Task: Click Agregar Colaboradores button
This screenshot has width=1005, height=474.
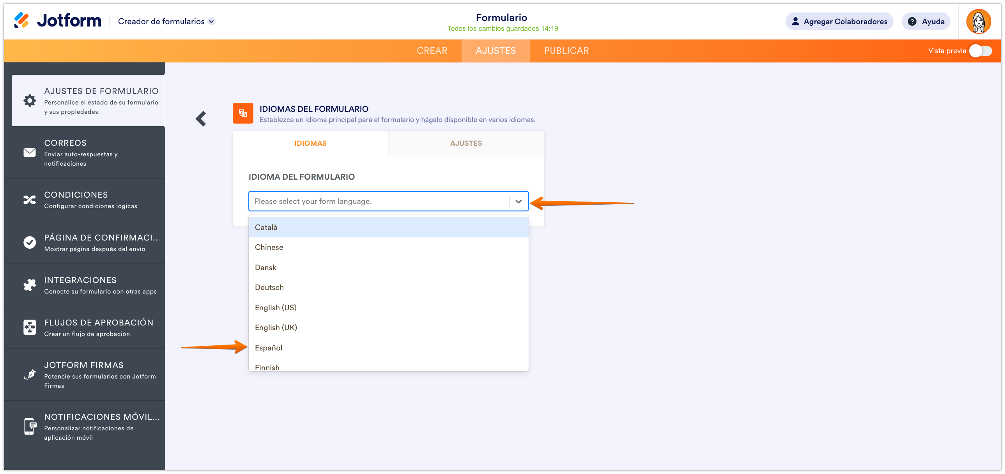Action: point(839,21)
